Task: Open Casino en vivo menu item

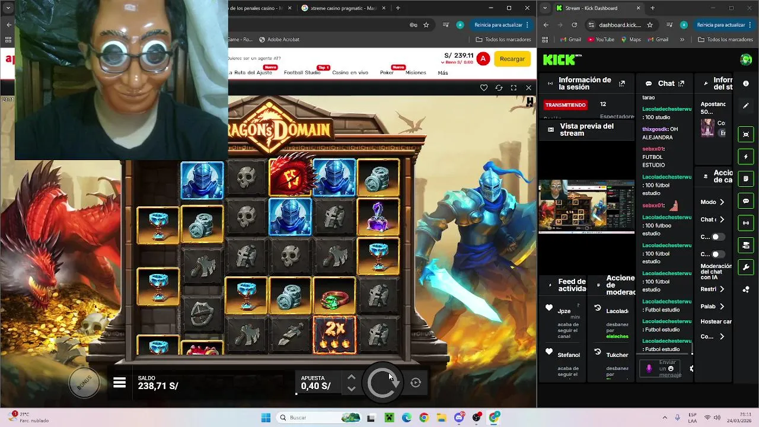Action: tap(350, 72)
